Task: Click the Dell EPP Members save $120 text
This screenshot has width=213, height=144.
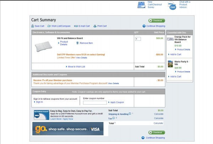Action: click(x=81, y=55)
